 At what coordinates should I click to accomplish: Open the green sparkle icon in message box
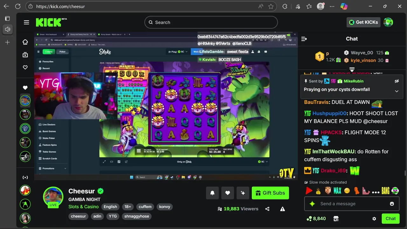[x=312, y=204]
